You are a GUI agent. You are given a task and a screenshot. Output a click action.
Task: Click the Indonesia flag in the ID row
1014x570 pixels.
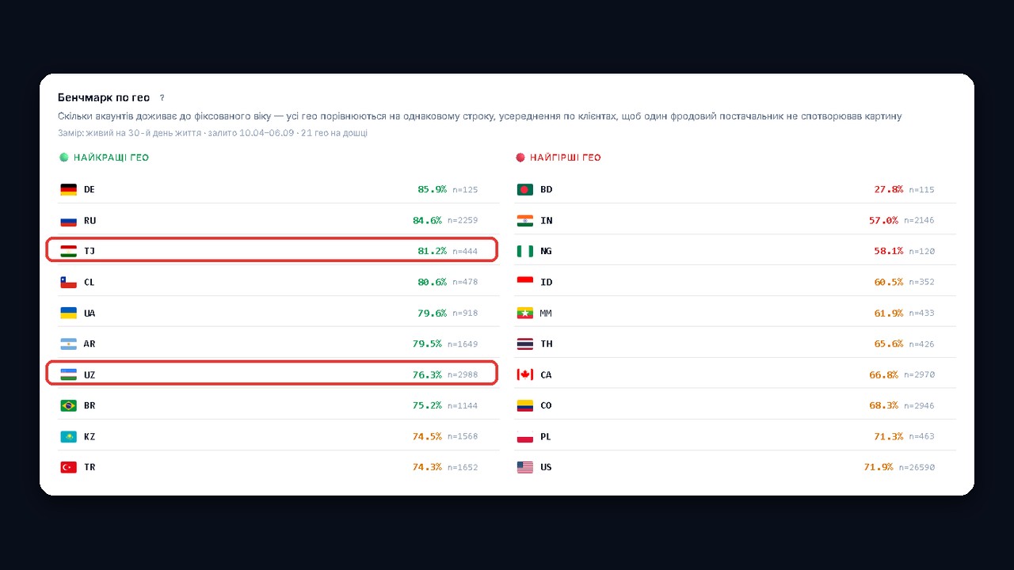[x=524, y=283]
